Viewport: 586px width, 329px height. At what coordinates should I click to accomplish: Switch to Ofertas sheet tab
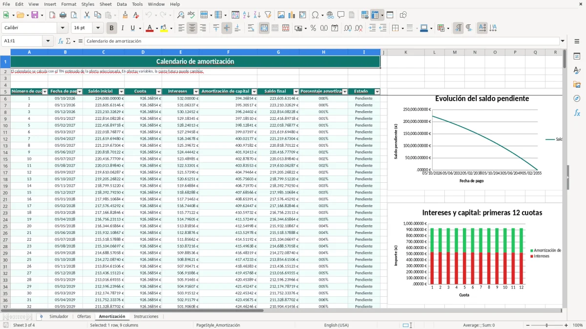click(x=84, y=316)
